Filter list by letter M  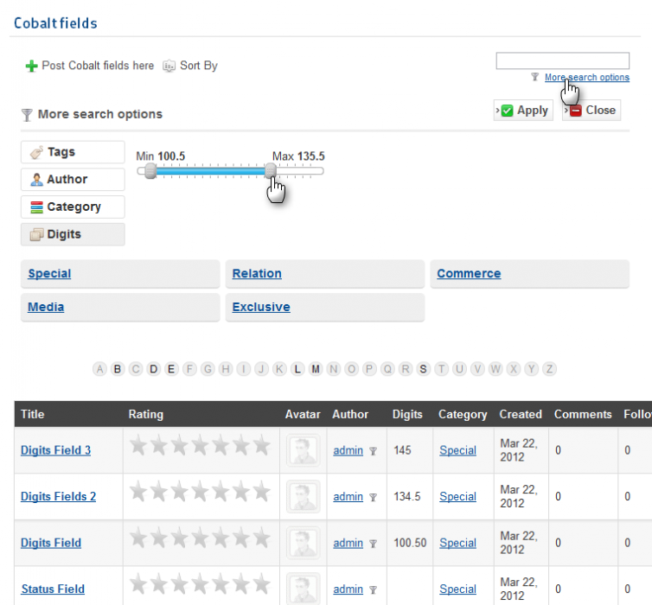pos(316,369)
